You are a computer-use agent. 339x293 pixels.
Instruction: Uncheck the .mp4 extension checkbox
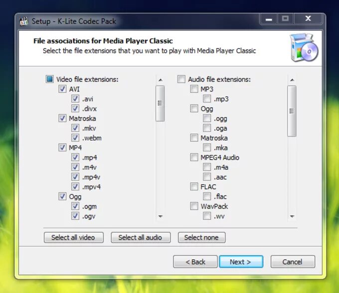75,157
